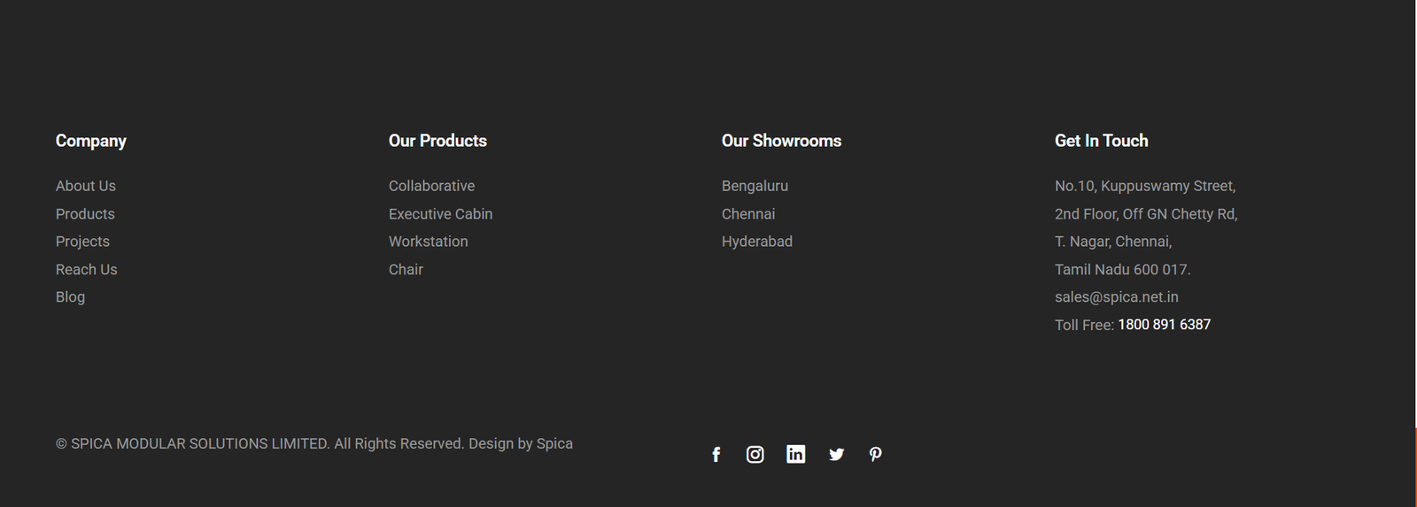Image resolution: width=1417 pixels, height=507 pixels.
Task: Open the Hyderabad showroom link
Action: (x=757, y=242)
